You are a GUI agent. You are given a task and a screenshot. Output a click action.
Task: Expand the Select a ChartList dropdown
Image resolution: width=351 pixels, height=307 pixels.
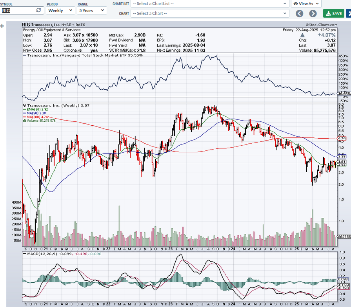pyautogui.click(x=210, y=4)
